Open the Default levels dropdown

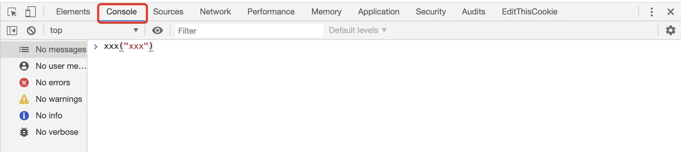click(x=358, y=30)
